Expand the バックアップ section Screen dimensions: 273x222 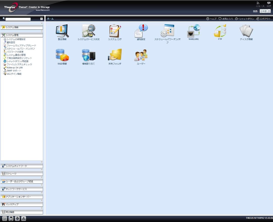pyautogui.click(x=22, y=204)
